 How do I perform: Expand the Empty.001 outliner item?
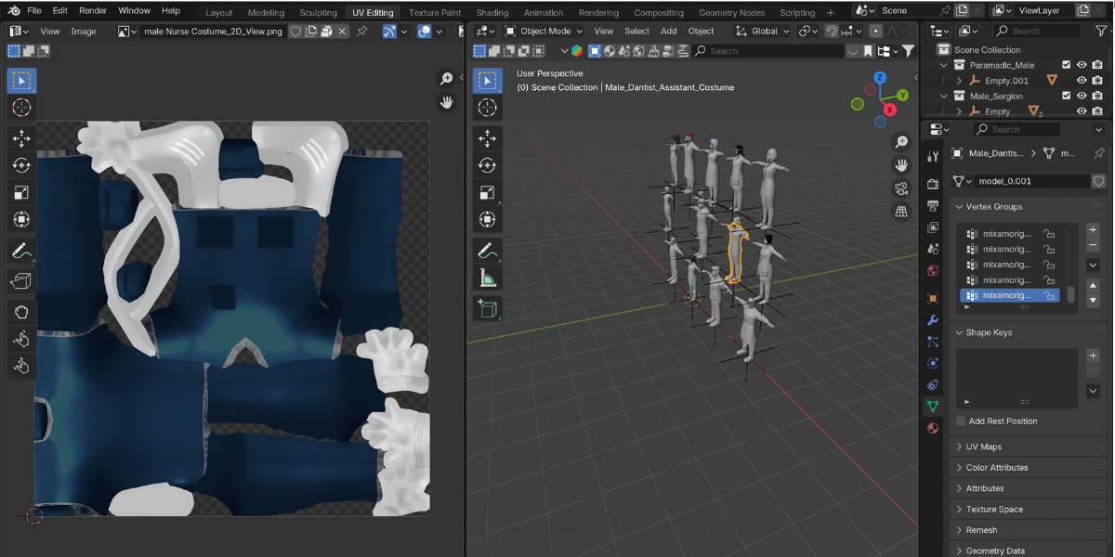pos(959,81)
